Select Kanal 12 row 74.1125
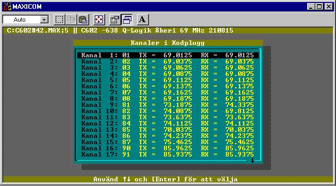336x186 pixels. point(168,123)
